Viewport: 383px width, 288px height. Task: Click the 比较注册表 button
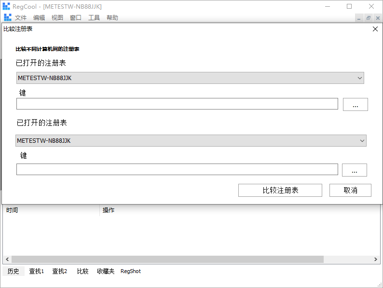pos(280,190)
